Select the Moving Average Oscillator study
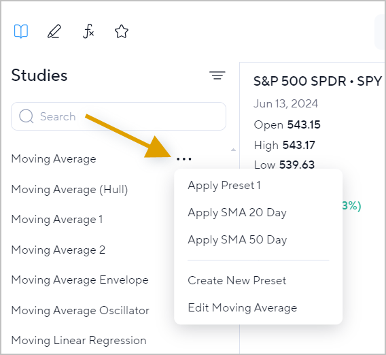The width and height of the screenshot is (386, 355). point(80,310)
